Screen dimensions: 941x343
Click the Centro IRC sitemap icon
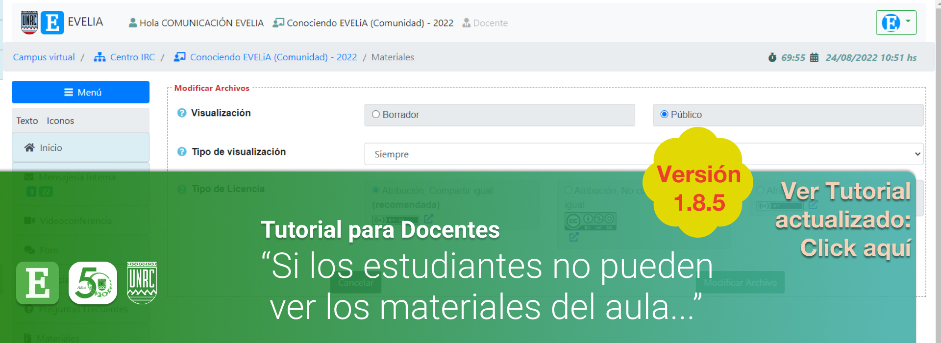(x=99, y=57)
